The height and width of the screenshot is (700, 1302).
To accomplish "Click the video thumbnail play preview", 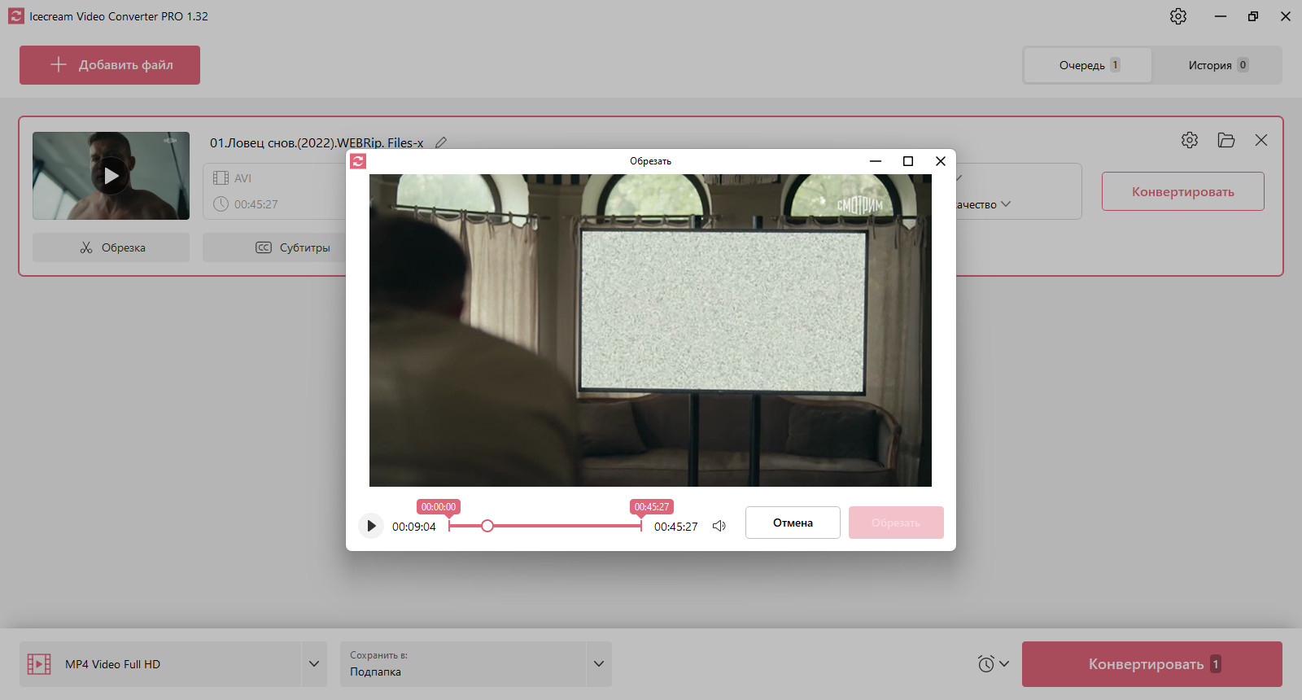I will point(111,176).
